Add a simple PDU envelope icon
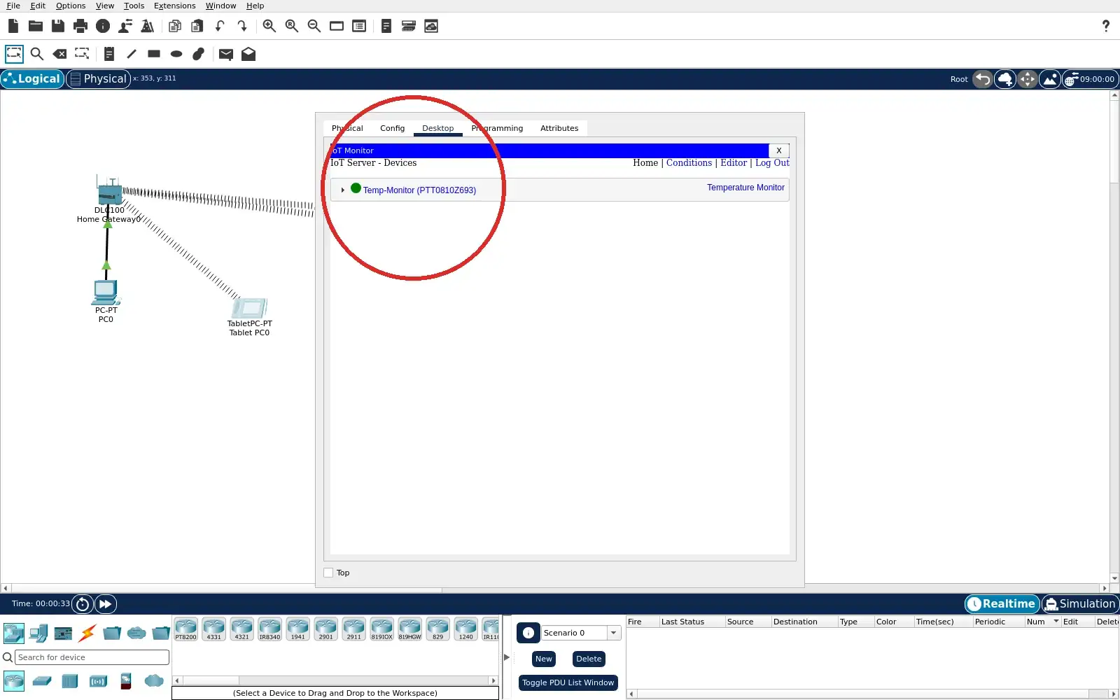Image resolution: width=1120 pixels, height=700 pixels. [x=226, y=54]
